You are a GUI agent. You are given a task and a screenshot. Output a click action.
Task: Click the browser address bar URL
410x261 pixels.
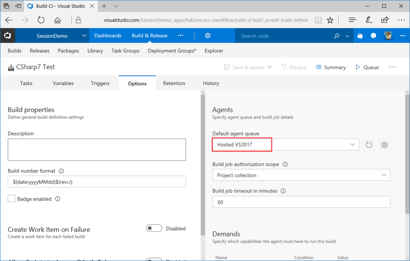[206, 20]
